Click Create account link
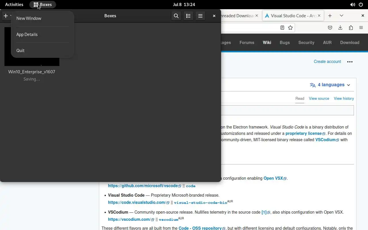This screenshot has width=368, height=230. [x=327, y=62]
